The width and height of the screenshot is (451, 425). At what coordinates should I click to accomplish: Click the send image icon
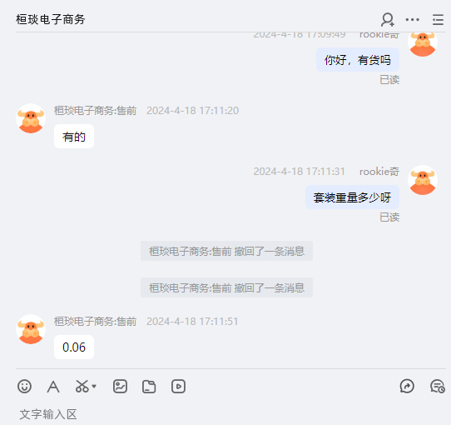tap(120, 387)
